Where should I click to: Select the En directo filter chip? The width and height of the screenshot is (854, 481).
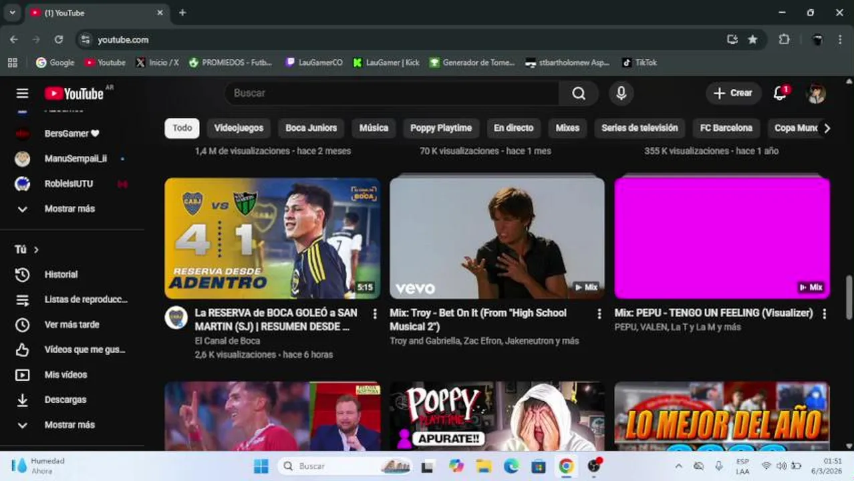(x=513, y=128)
